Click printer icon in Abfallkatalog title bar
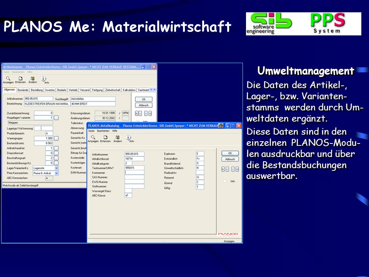This screenshot has width=369, height=277. [221, 125]
